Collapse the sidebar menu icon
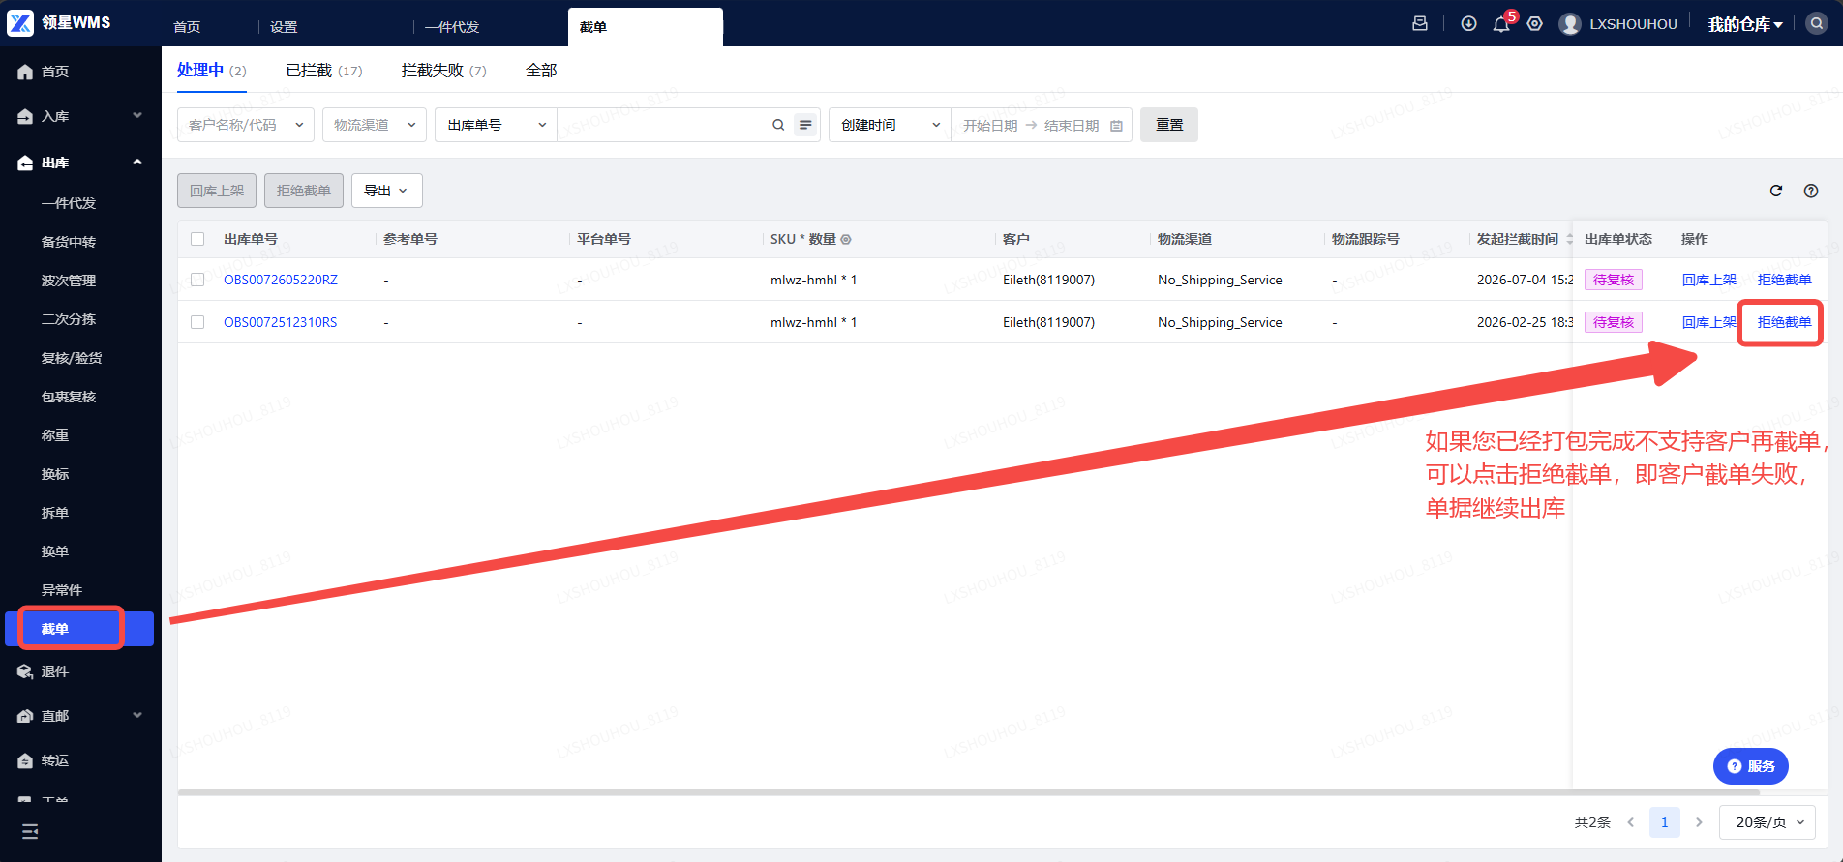Viewport: 1843px width, 862px height. pos(30,831)
